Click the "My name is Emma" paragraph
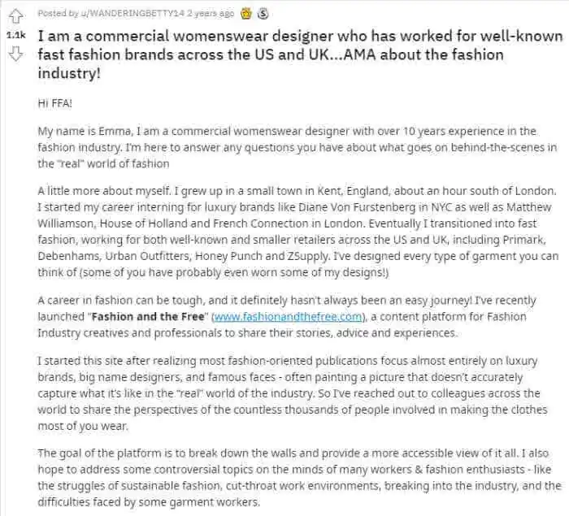The image size is (569, 516). tap(298, 147)
